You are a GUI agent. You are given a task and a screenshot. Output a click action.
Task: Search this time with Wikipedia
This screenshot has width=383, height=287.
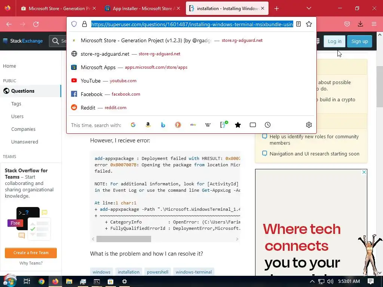tap(208, 125)
